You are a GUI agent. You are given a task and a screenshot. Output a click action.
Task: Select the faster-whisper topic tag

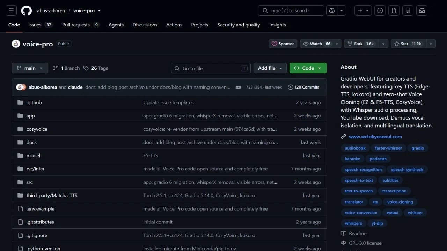pyautogui.click(x=389, y=148)
